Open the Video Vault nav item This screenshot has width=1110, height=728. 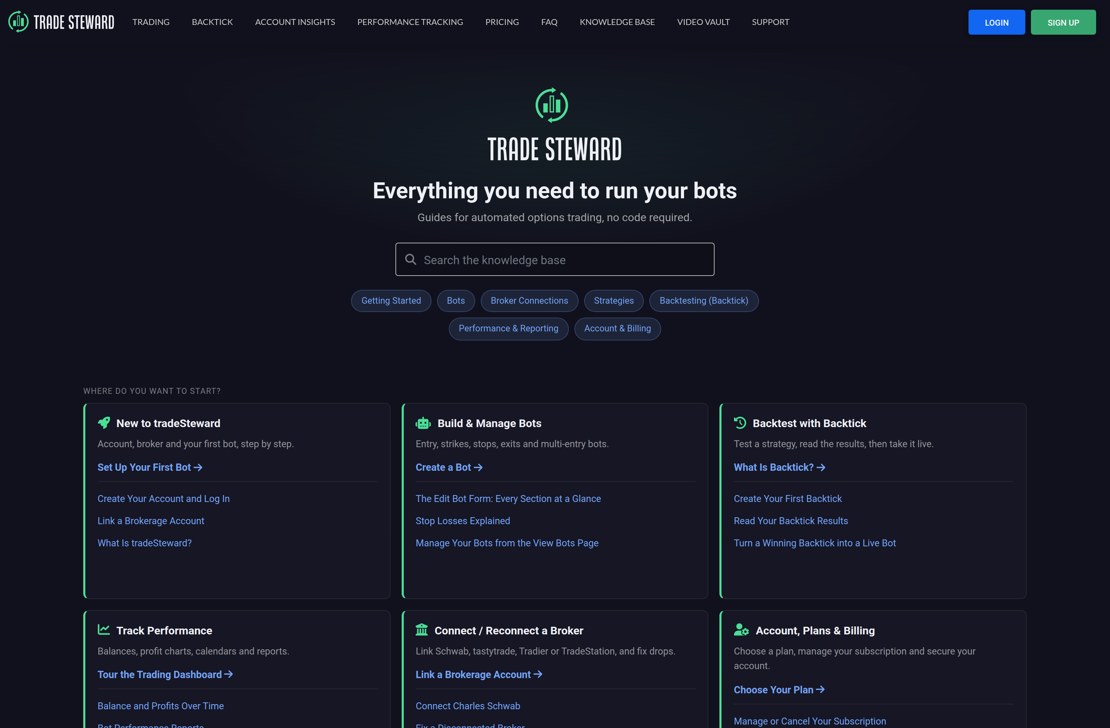click(x=703, y=22)
